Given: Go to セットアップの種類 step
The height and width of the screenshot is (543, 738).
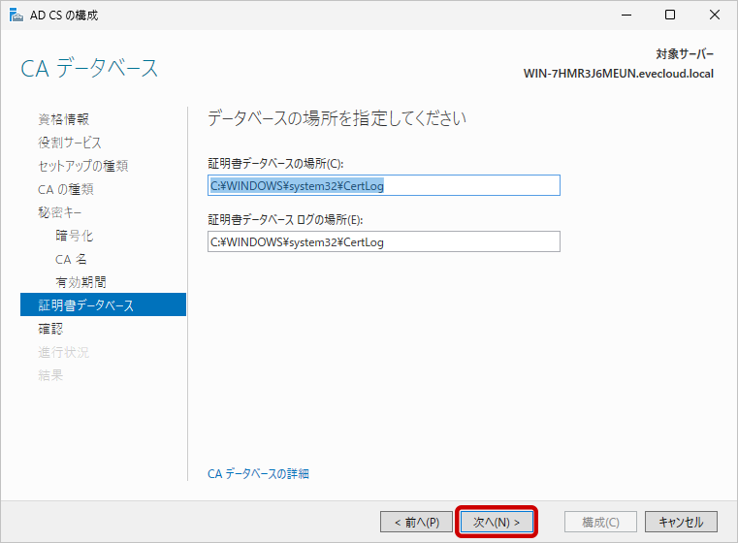Looking at the screenshot, I should coord(83,166).
